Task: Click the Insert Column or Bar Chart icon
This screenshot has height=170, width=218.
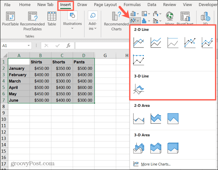Action: [133, 14]
